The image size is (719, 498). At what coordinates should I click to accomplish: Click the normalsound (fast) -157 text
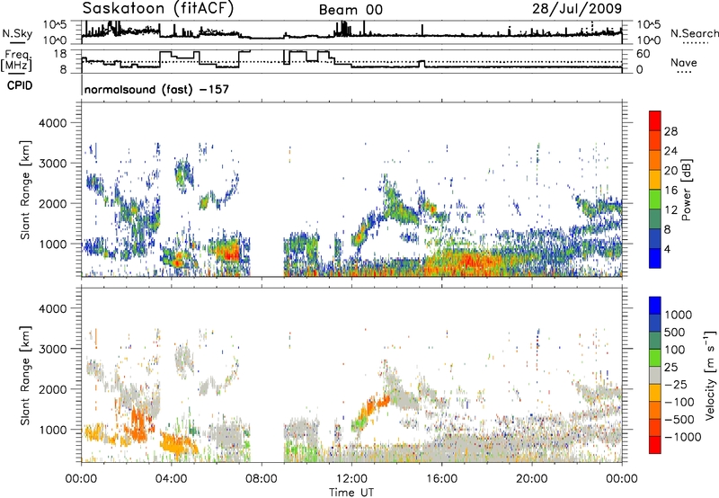tap(156, 89)
